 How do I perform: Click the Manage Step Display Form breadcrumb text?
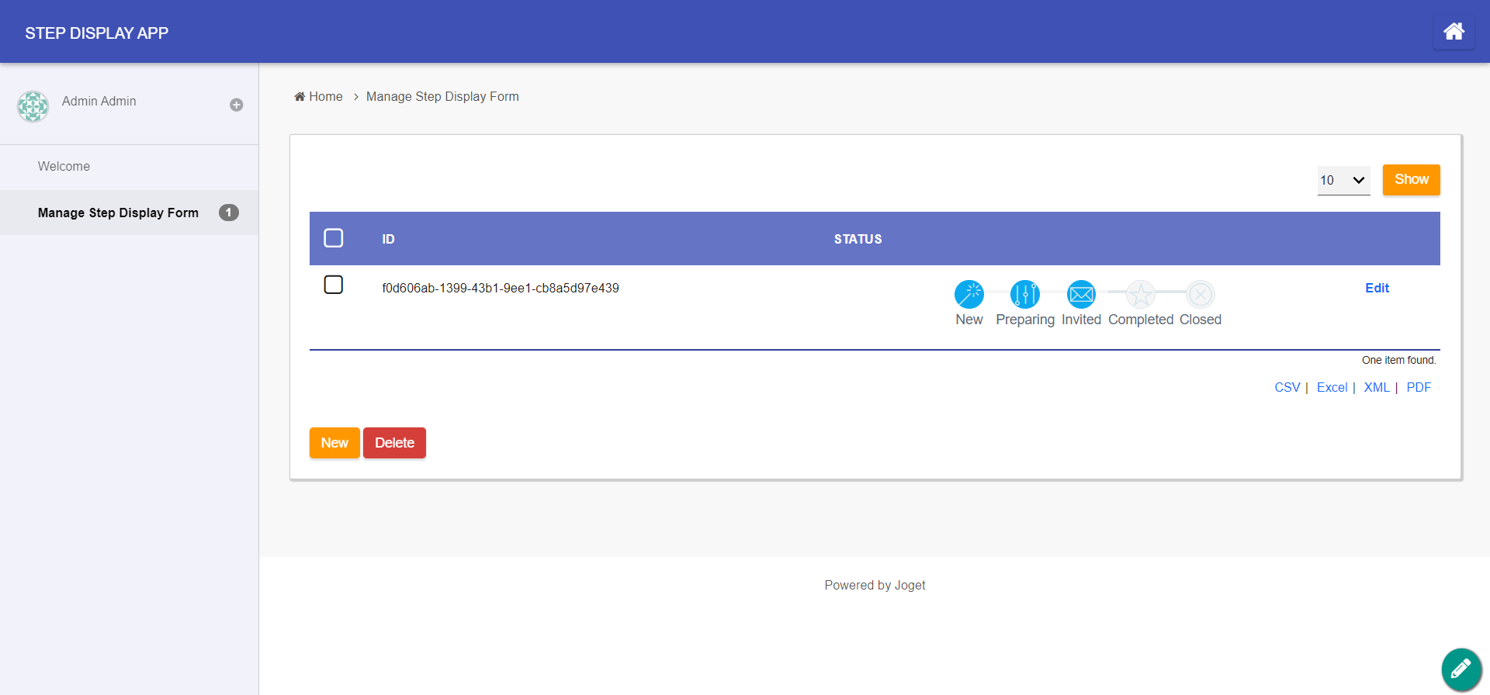tap(442, 96)
